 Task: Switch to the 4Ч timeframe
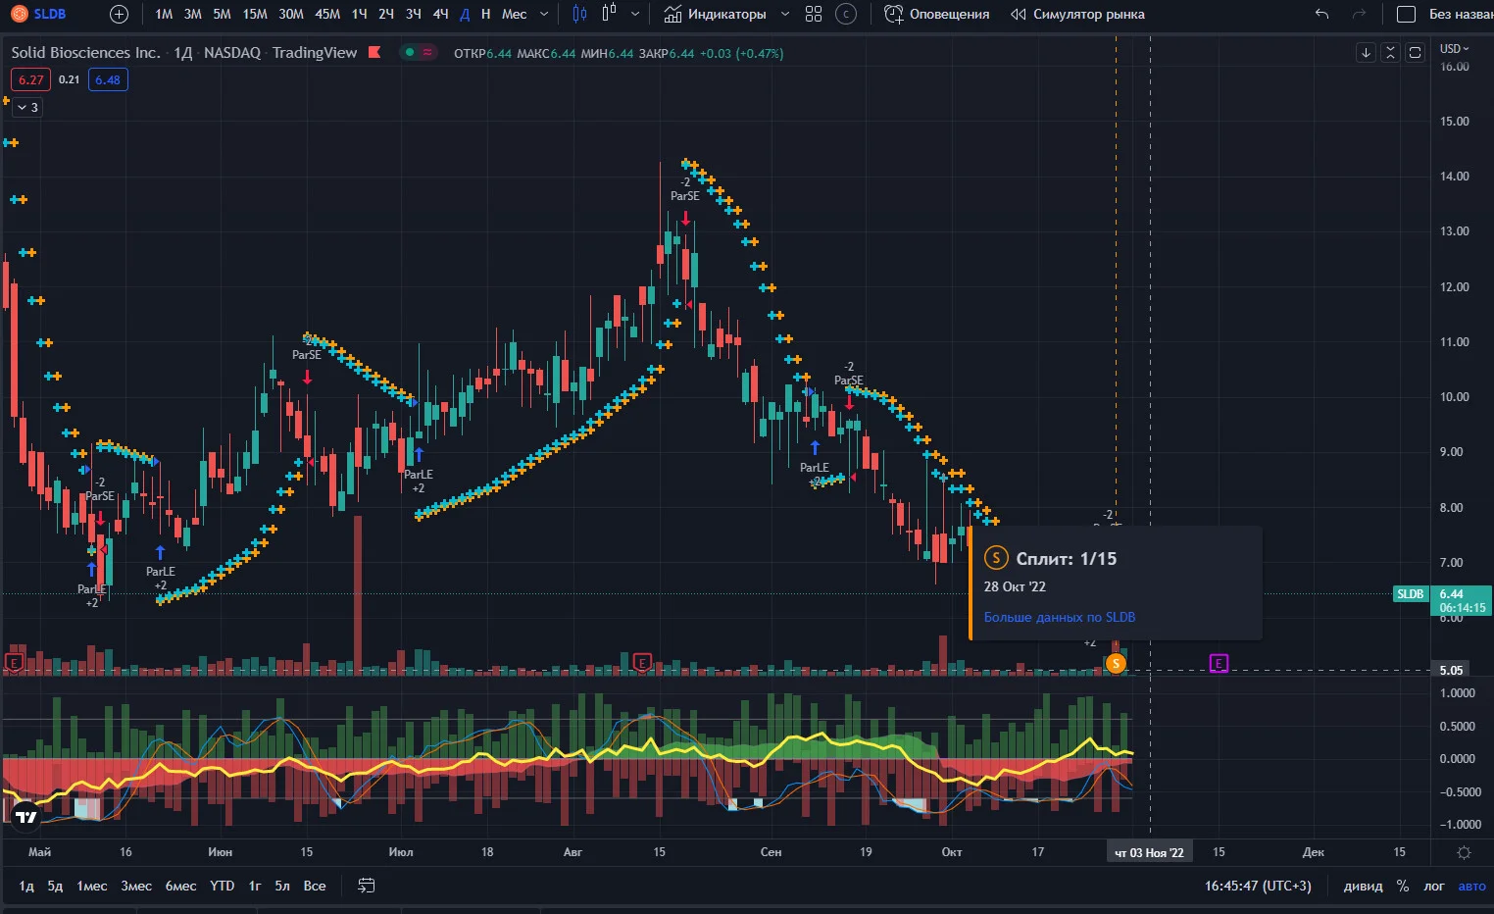[x=441, y=14]
